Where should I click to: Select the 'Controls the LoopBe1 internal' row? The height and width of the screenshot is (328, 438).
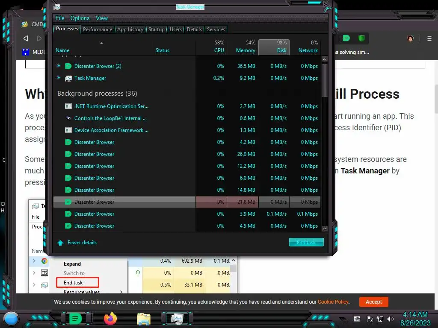tap(186, 118)
